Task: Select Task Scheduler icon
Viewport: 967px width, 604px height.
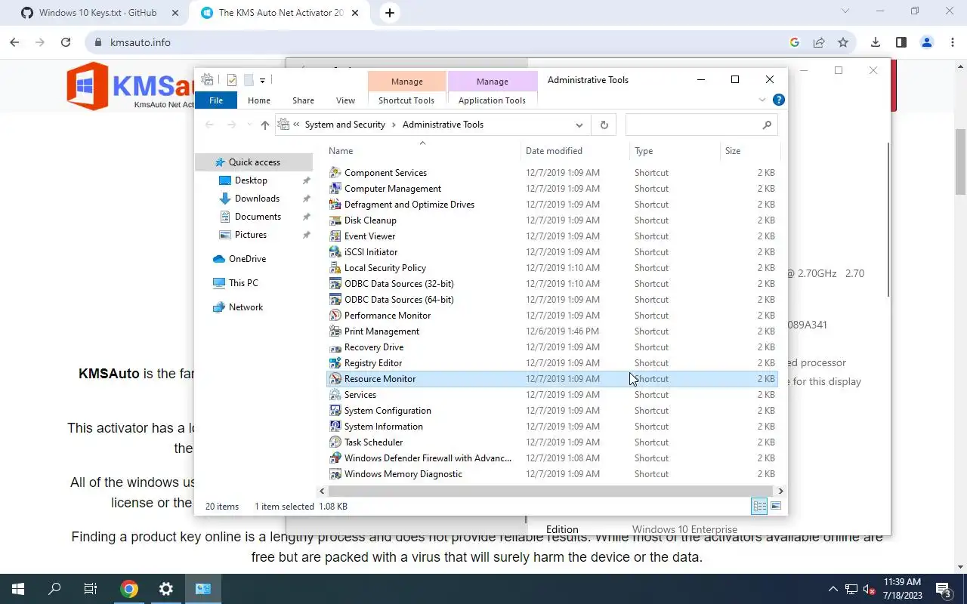Action: [335, 442]
